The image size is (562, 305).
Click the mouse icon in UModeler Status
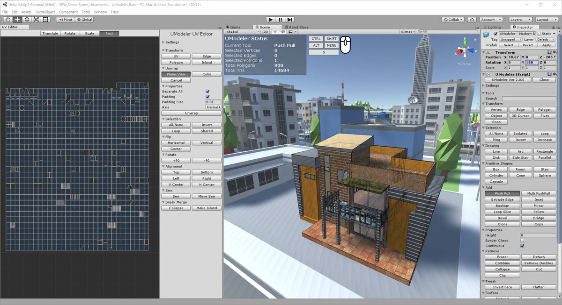tap(346, 45)
